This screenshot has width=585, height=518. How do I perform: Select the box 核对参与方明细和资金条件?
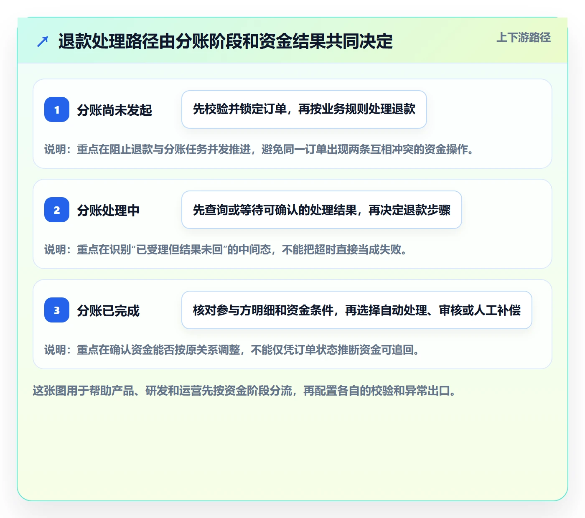coord(357,310)
